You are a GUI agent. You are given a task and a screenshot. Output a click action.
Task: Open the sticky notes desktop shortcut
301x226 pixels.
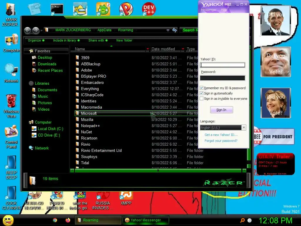[34, 9]
